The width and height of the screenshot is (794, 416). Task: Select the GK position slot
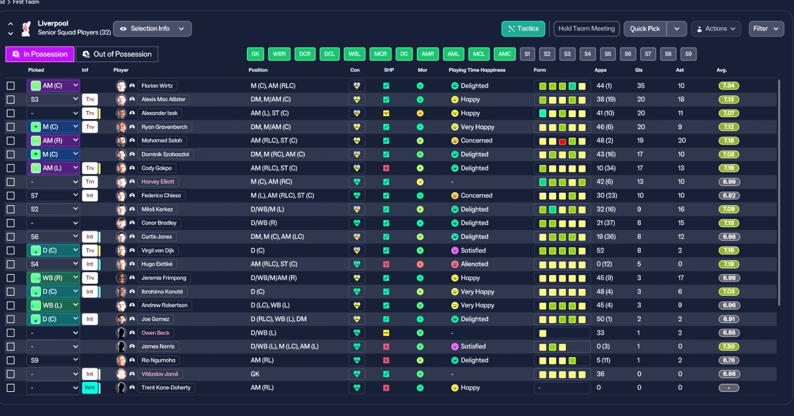[x=256, y=54]
